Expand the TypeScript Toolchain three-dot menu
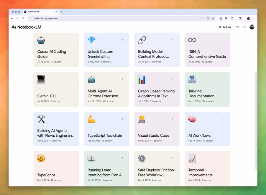This screenshot has width=266, height=195. 122,119
